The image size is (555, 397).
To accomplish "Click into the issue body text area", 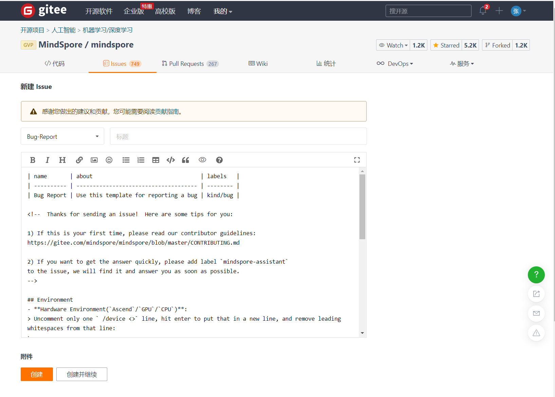I will click(x=190, y=252).
